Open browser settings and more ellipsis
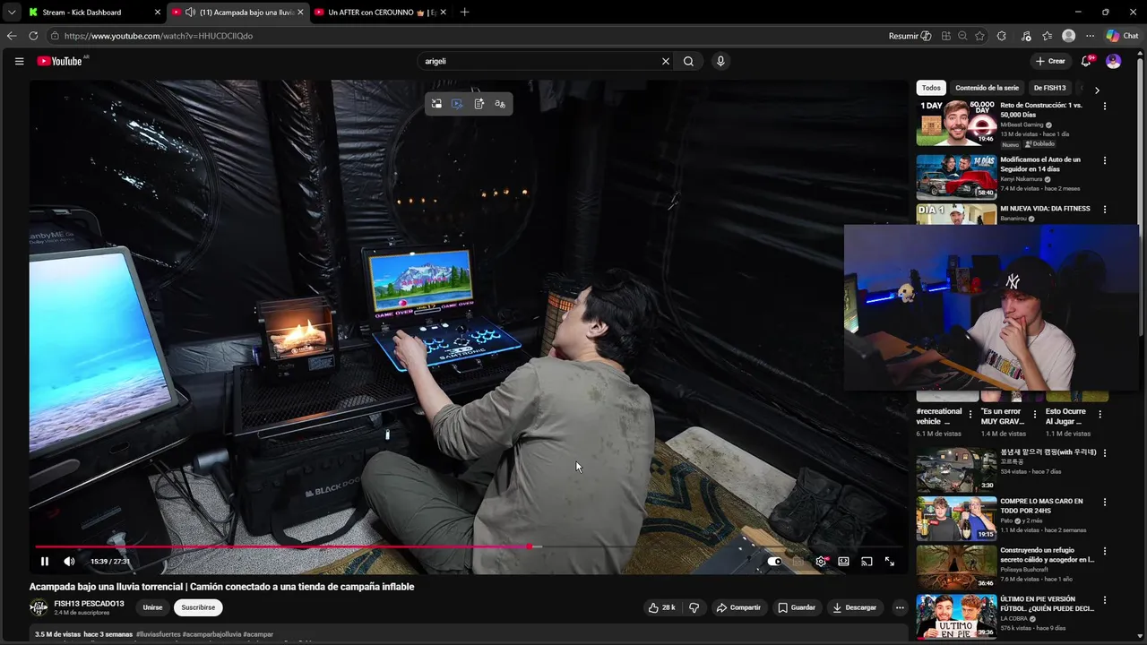 point(1090,36)
